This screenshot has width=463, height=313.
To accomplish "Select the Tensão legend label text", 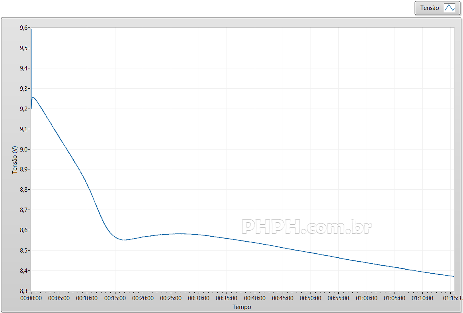I will [x=430, y=8].
